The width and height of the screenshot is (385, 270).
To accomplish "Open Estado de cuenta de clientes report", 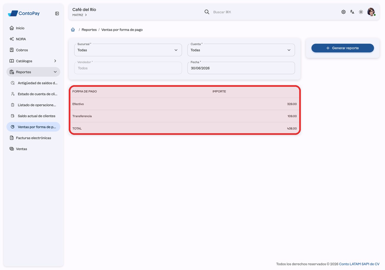I will click(x=33, y=94).
